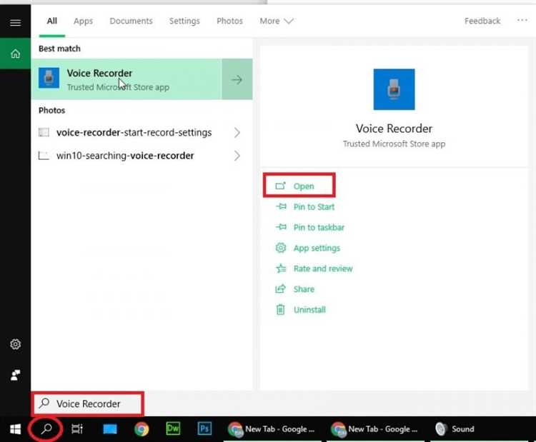Pin Voice Recorder to taskbar
Viewport: 536px width, 442px height.
(310, 227)
